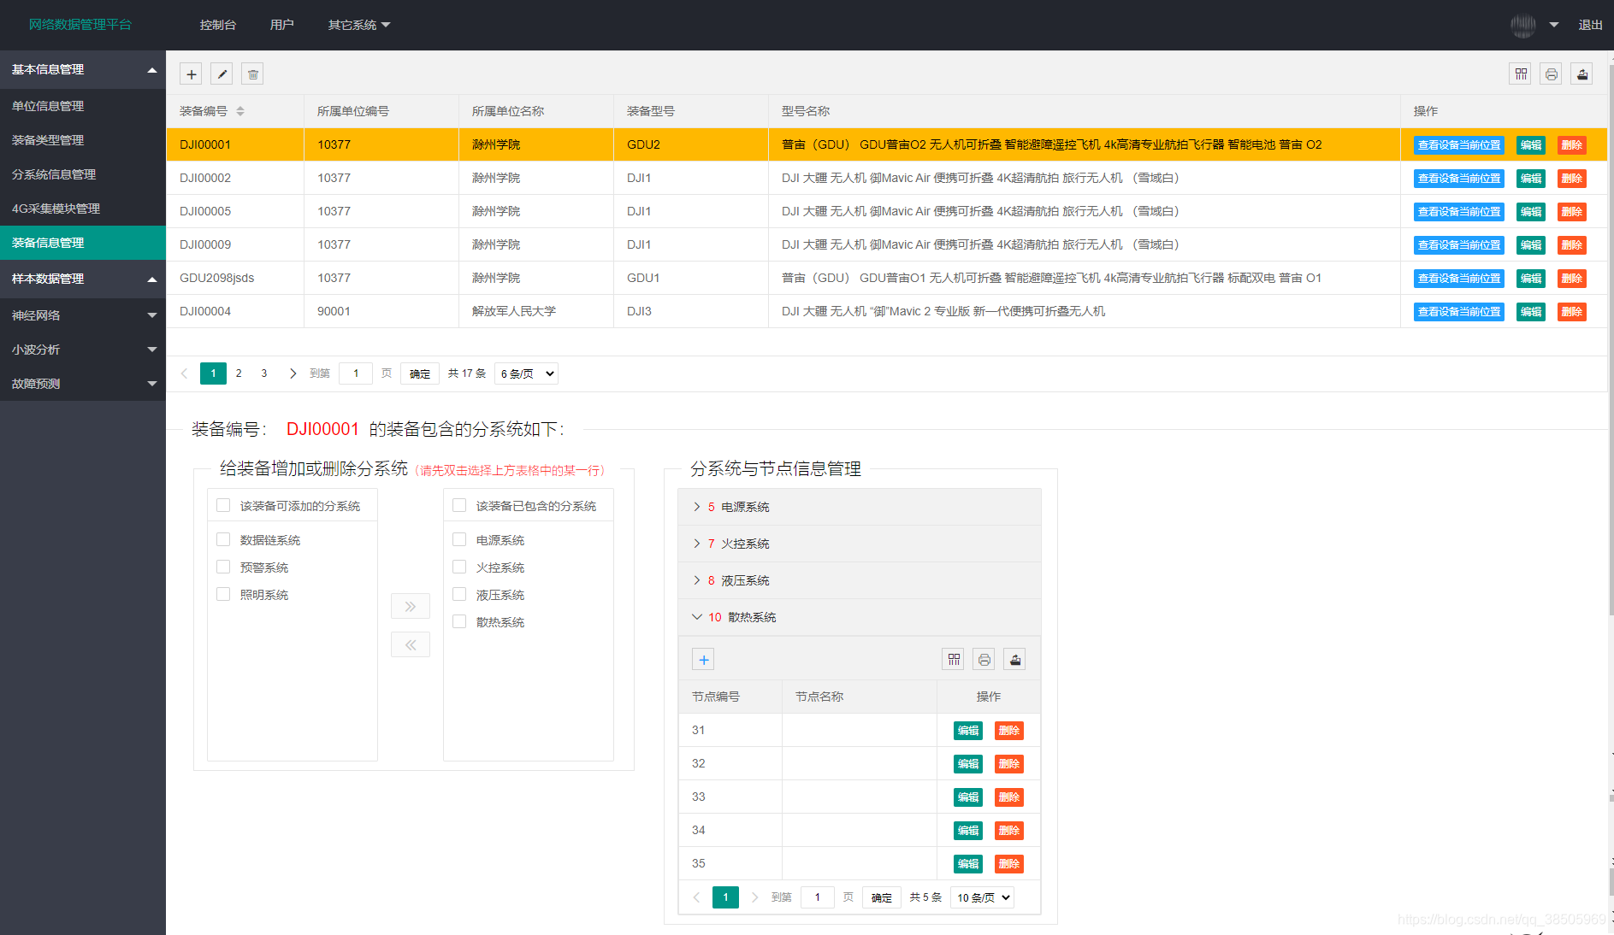Click print icon in node table toolbar
This screenshot has height=935, width=1614.
tap(984, 660)
